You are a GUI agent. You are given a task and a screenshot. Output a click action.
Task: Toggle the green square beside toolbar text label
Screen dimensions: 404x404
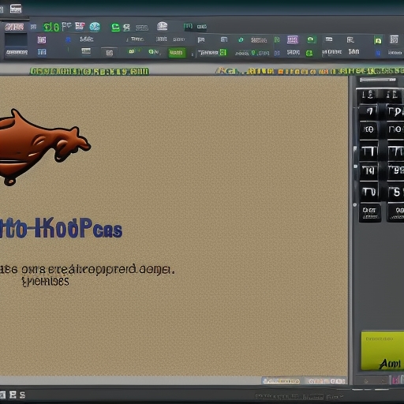(223, 52)
